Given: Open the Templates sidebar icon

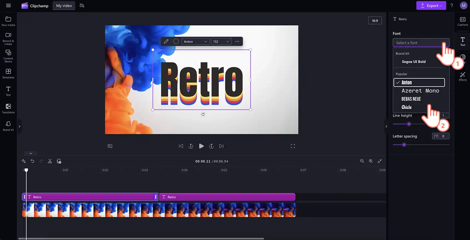Looking at the screenshot, I should tap(8, 74).
